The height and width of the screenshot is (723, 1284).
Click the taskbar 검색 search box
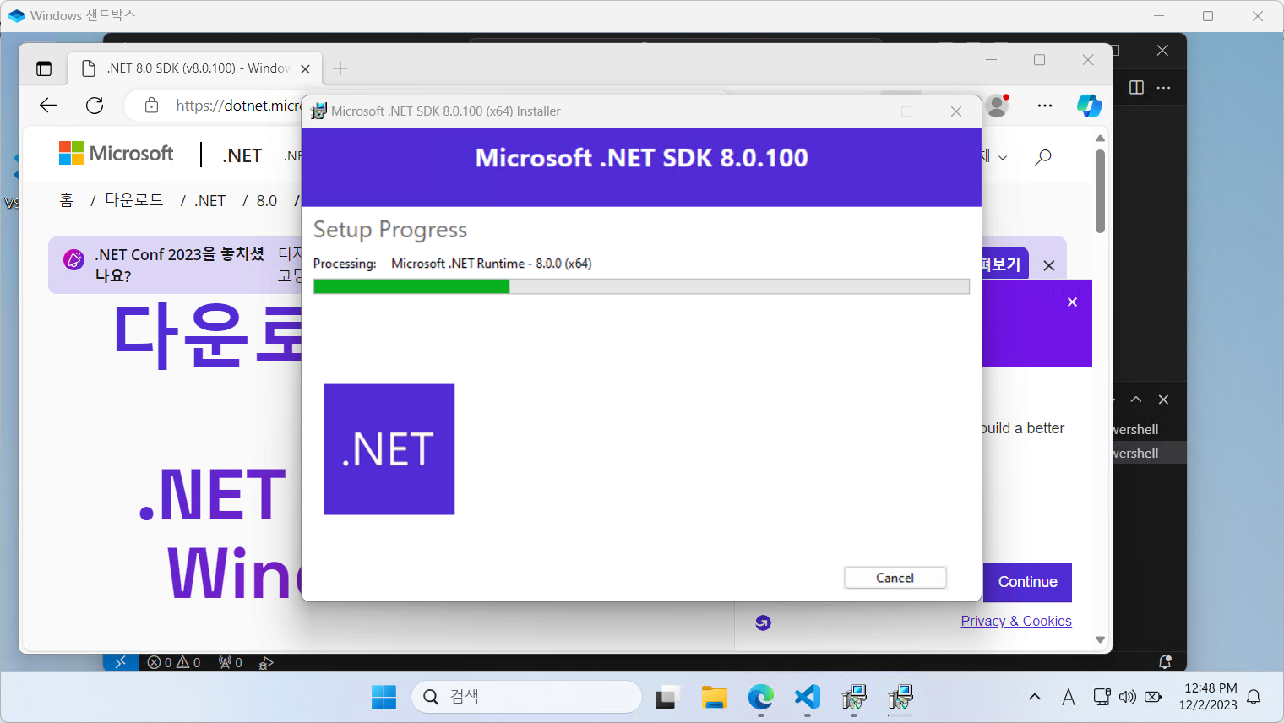click(x=527, y=697)
